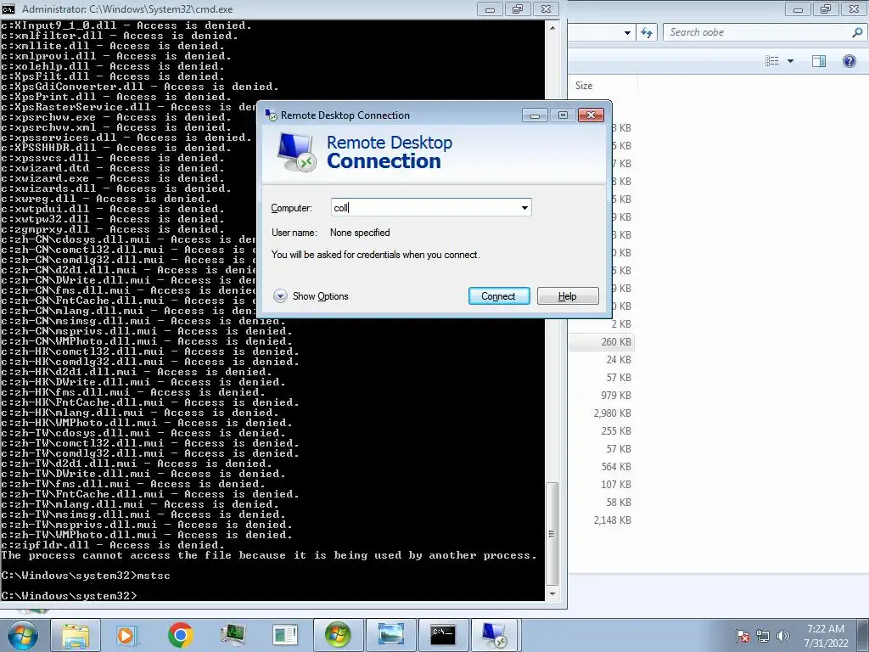
Task: Close the Remote Desktop Connection dialog
Action: click(591, 115)
